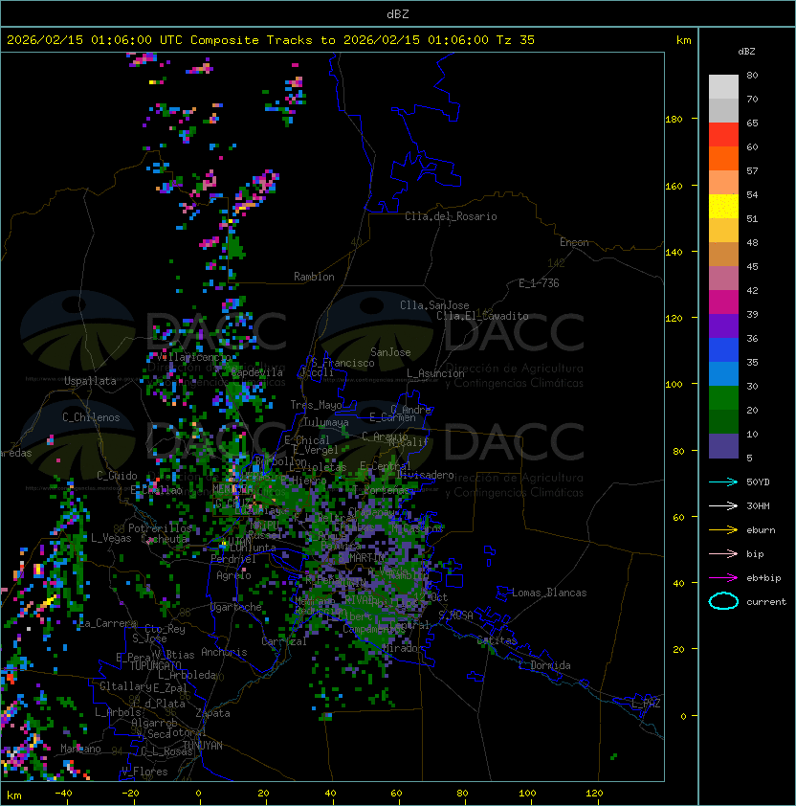Pick the green 20-30 dBZ swatch
796x806 pixels.
click(723, 397)
